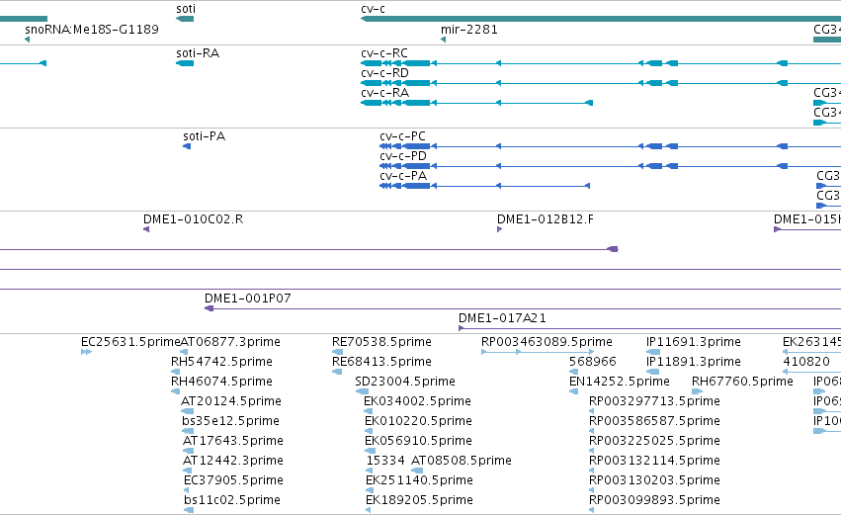Click the cv-c-RA transcript end exon
This screenshot has height=515, width=841.
(589, 103)
